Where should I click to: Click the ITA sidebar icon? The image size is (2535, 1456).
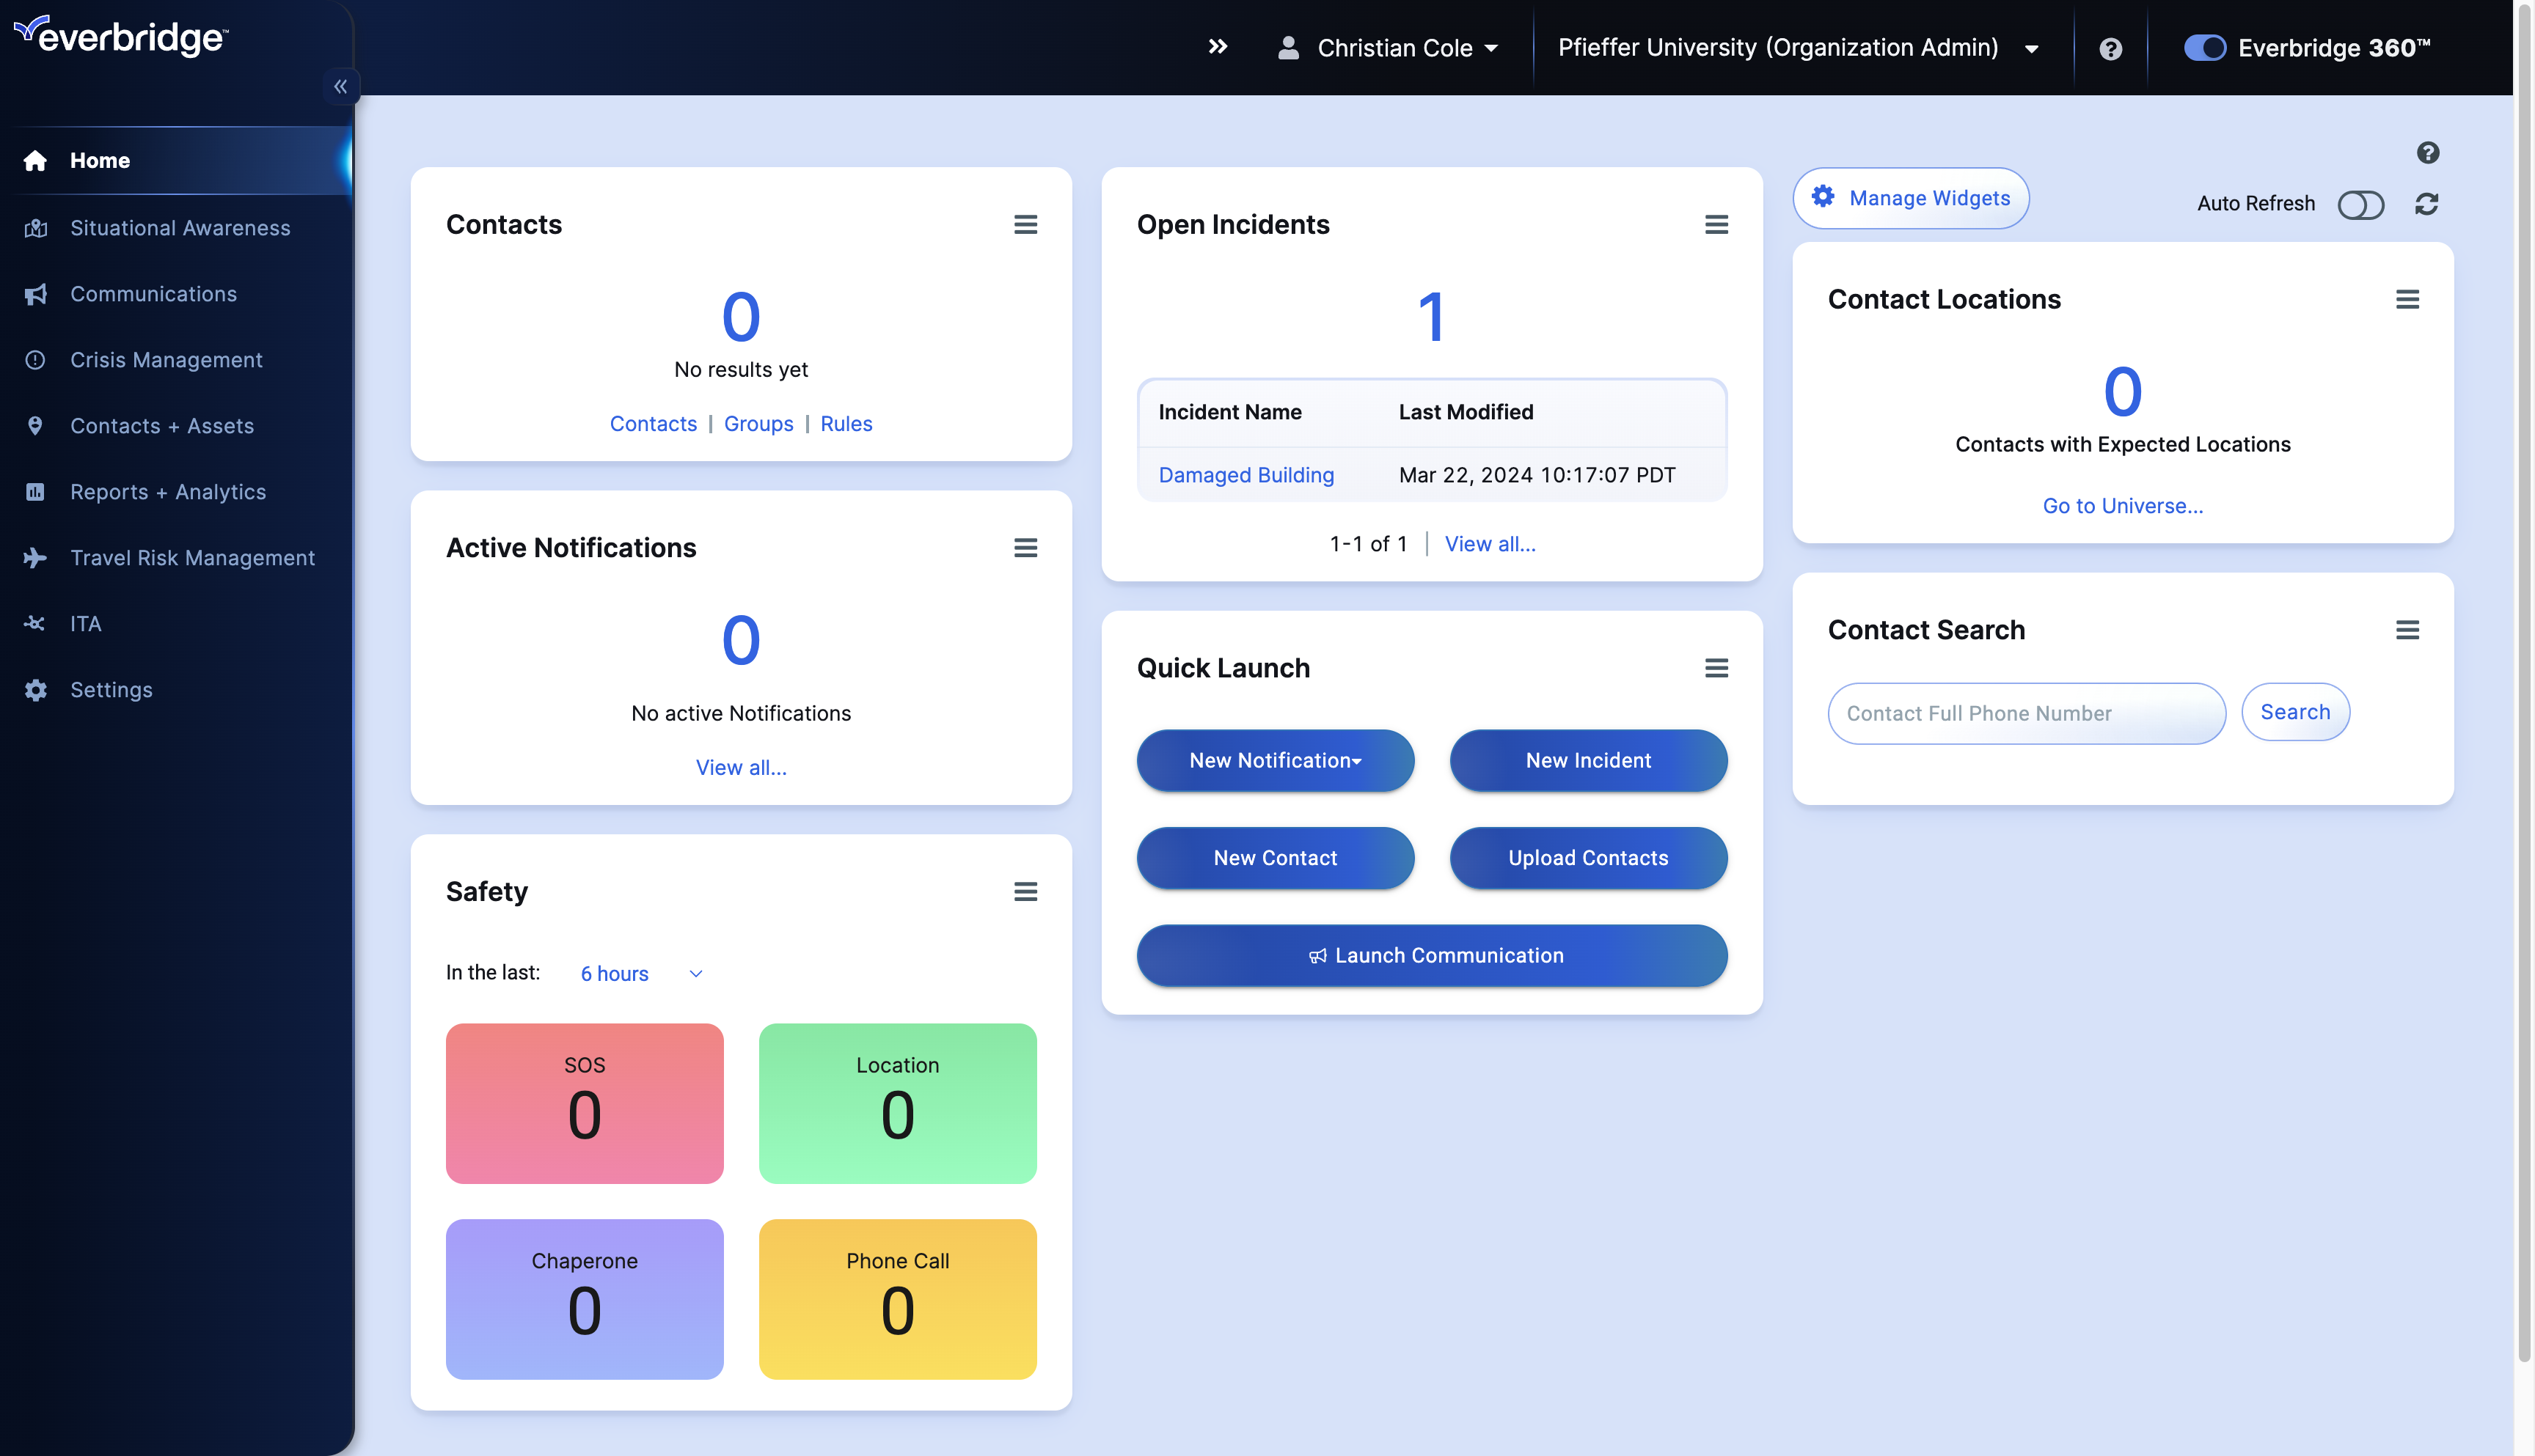[x=36, y=624]
